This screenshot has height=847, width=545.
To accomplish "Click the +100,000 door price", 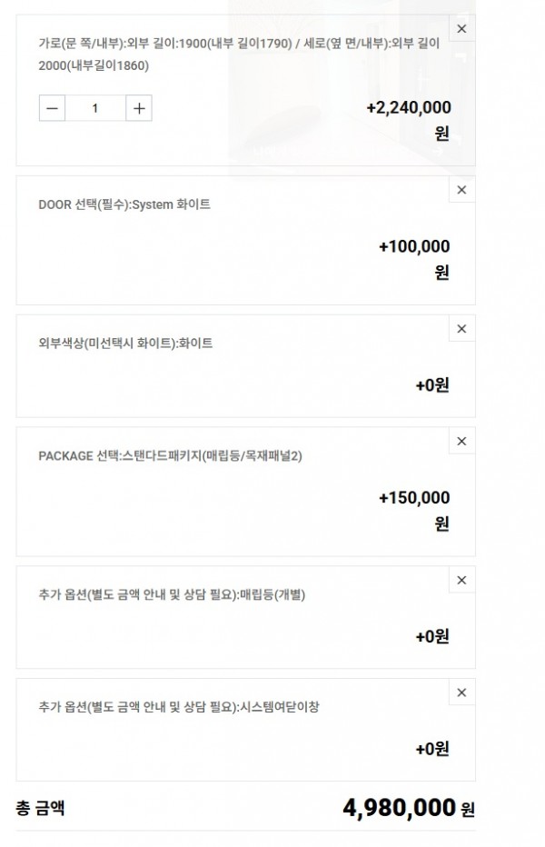I will pos(415,258).
